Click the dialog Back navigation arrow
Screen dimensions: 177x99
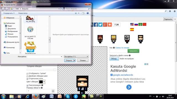pyautogui.click(x=3, y=9)
